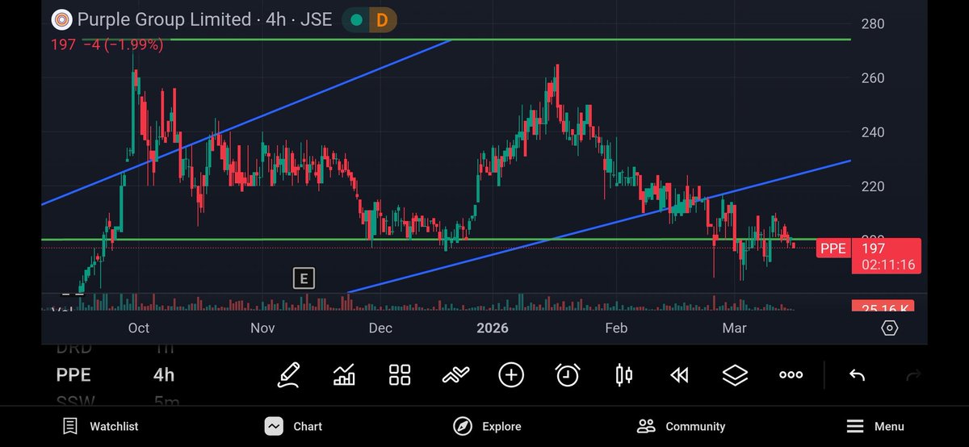This screenshot has height=447, width=969.
Task: Open the indicators chart icon
Action: [345, 375]
